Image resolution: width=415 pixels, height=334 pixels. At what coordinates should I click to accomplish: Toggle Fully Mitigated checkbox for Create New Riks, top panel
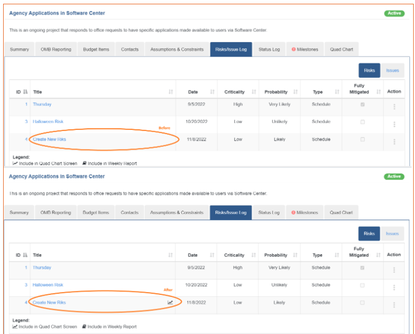(362, 139)
